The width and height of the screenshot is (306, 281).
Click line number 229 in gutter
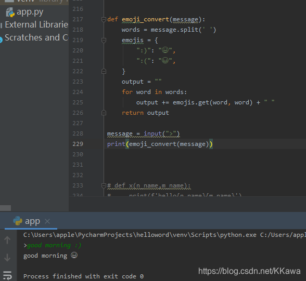coord(78,144)
